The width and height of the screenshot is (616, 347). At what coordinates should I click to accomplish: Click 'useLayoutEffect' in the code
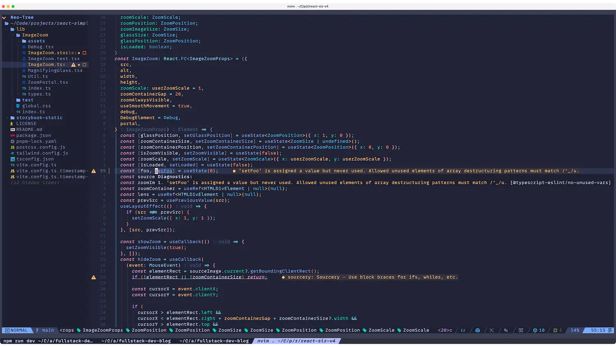(142, 206)
